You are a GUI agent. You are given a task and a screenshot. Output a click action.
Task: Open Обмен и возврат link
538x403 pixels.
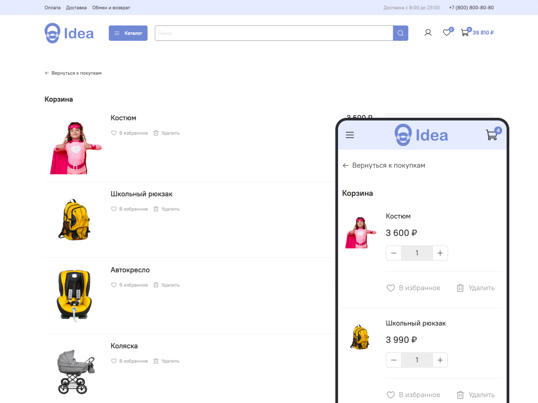pyautogui.click(x=111, y=8)
